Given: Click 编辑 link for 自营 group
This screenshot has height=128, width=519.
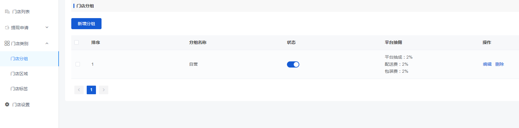Looking at the screenshot, I should (x=487, y=64).
